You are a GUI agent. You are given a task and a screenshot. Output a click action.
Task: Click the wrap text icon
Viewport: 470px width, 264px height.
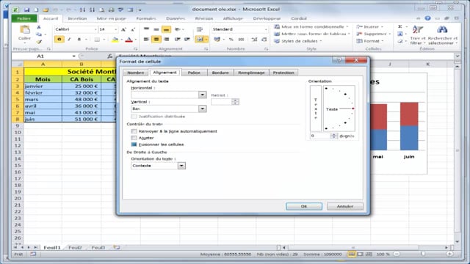(x=199, y=29)
